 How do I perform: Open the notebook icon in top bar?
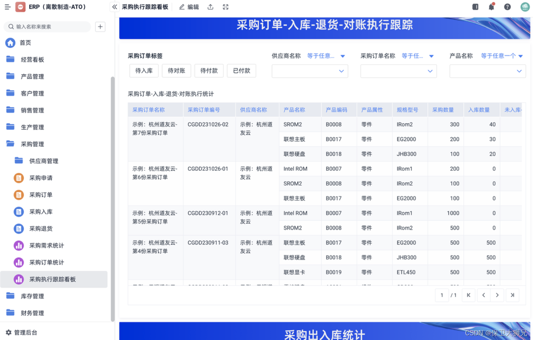475,7
